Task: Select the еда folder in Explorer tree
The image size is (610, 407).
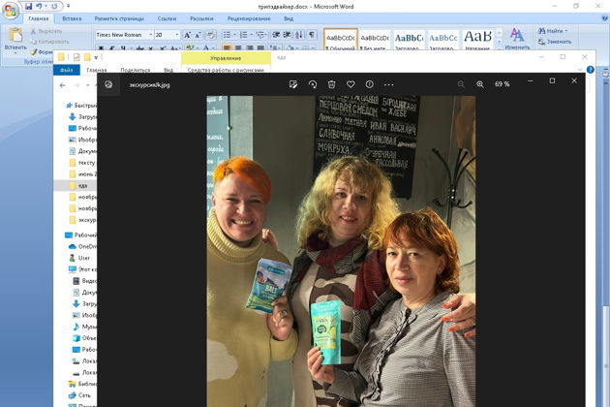Action: [77, 186]
